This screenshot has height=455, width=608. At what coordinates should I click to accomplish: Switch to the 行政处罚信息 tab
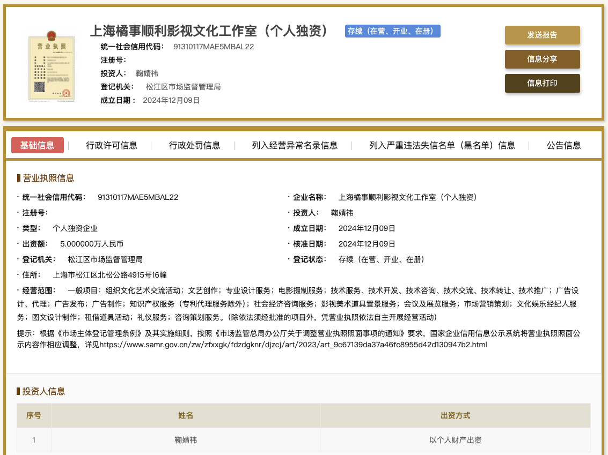(194, 145)
